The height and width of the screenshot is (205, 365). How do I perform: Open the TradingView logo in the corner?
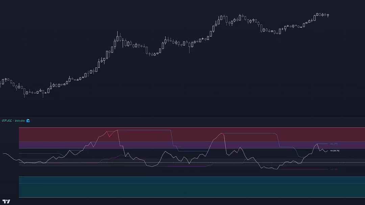(x=6, y=201)
